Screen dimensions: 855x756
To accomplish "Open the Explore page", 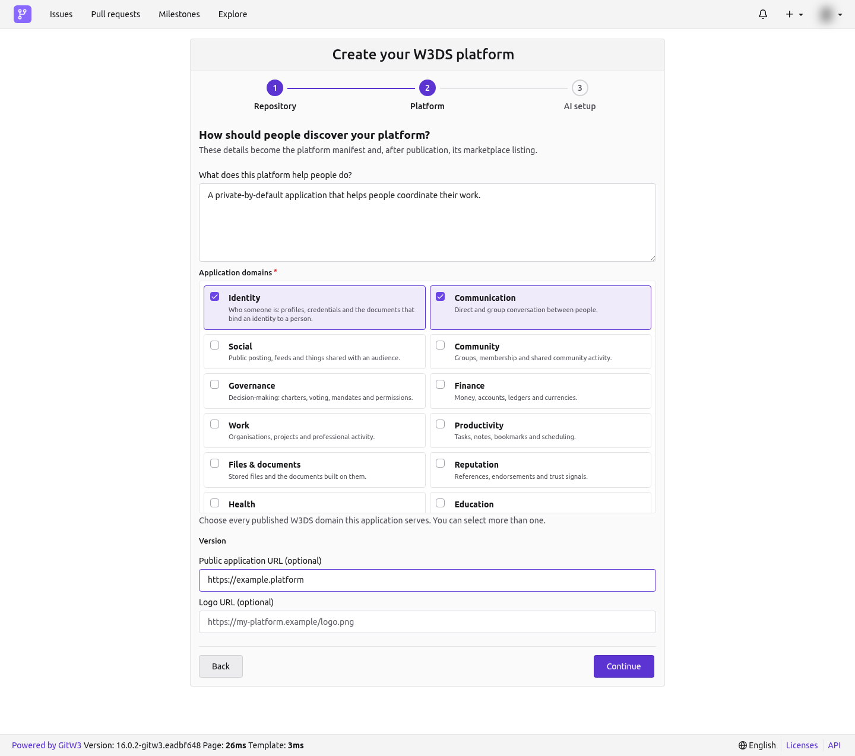I will (233, 14).
